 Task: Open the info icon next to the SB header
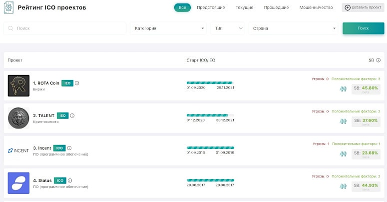click(x=379, y=60)
